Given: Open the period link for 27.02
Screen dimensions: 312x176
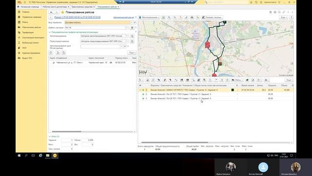Looking at the screenshot, I should [78, 18].
